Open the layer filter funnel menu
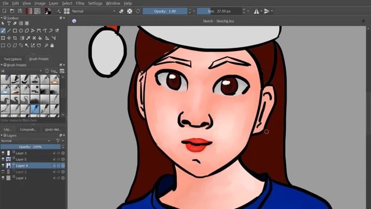 pyautogui.click(x=58, y=140)
